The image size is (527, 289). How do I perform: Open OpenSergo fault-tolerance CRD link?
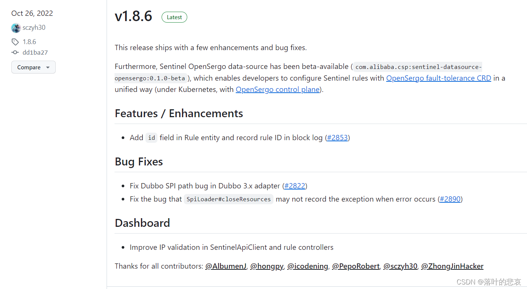click(438, 78)
